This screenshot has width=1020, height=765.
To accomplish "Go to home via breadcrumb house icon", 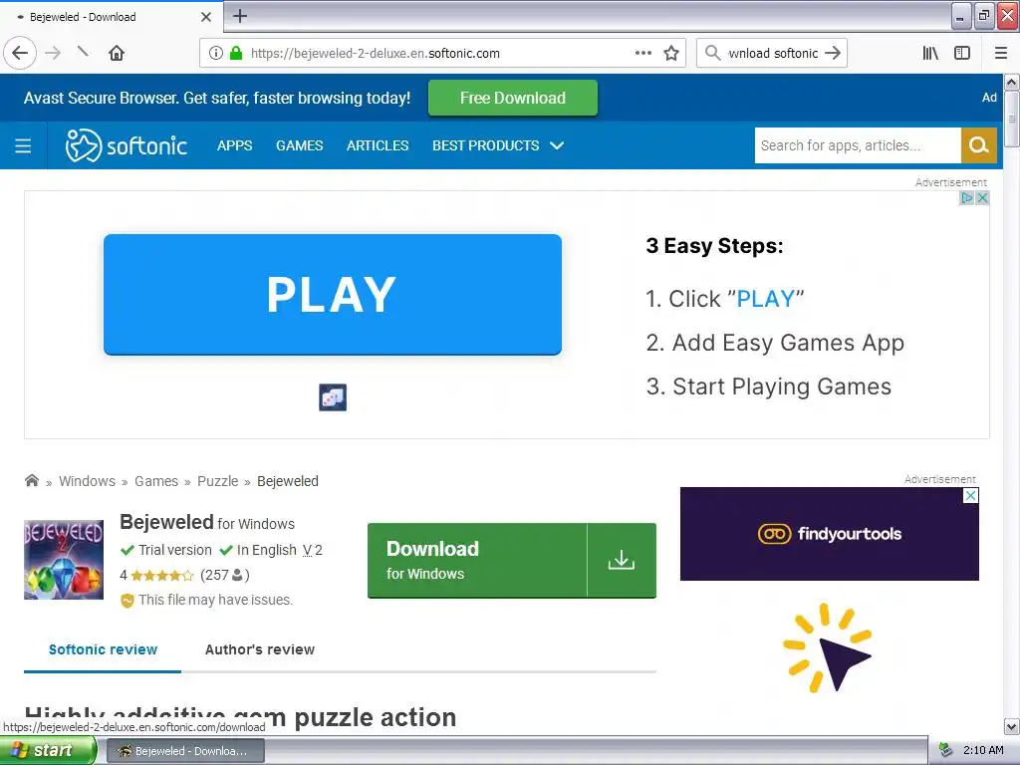I will pos(31,481).
